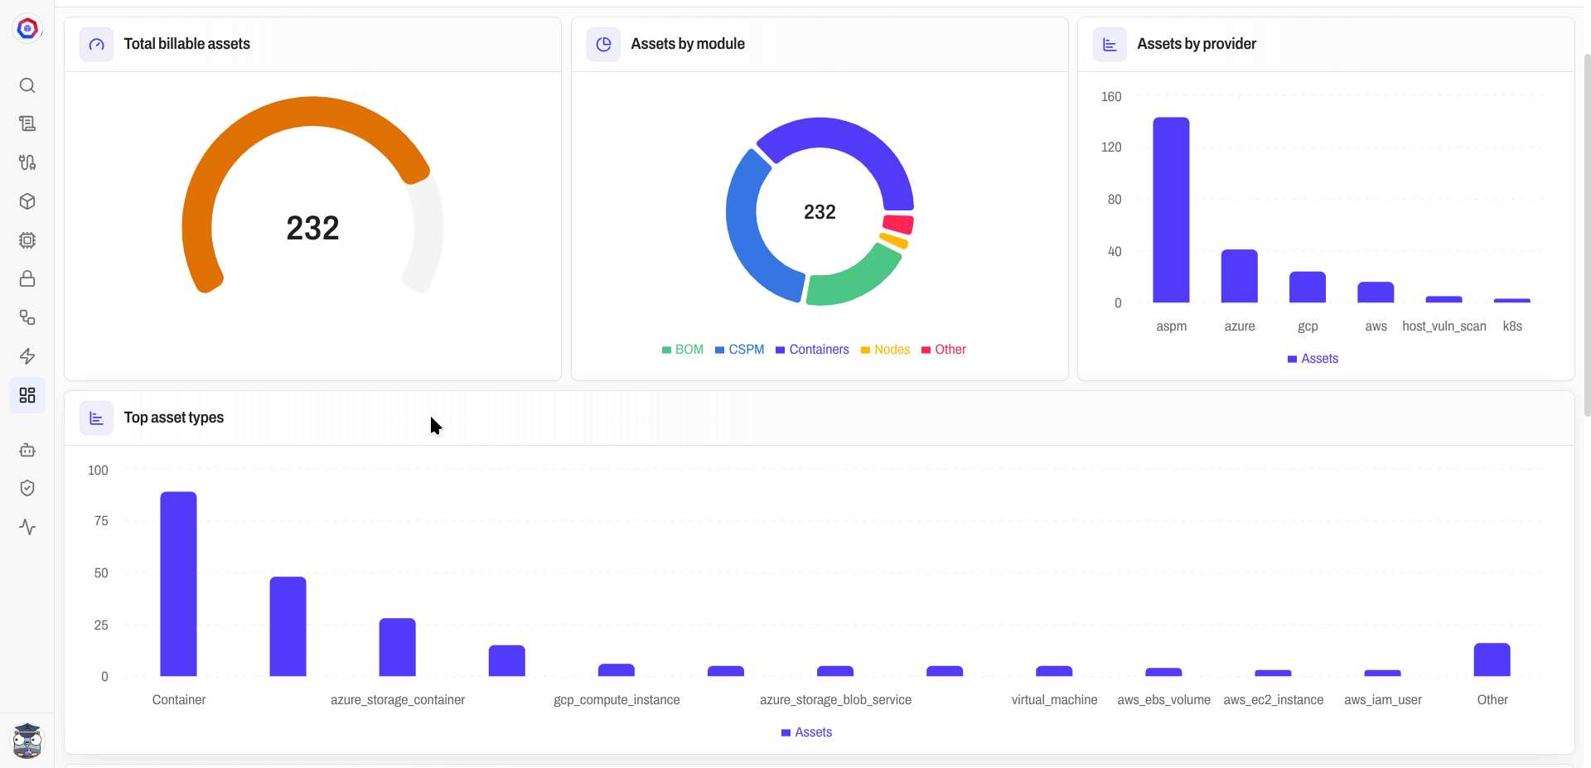
Task: Click chart icon beside Assets by provider
Action: coord(1110,44)
